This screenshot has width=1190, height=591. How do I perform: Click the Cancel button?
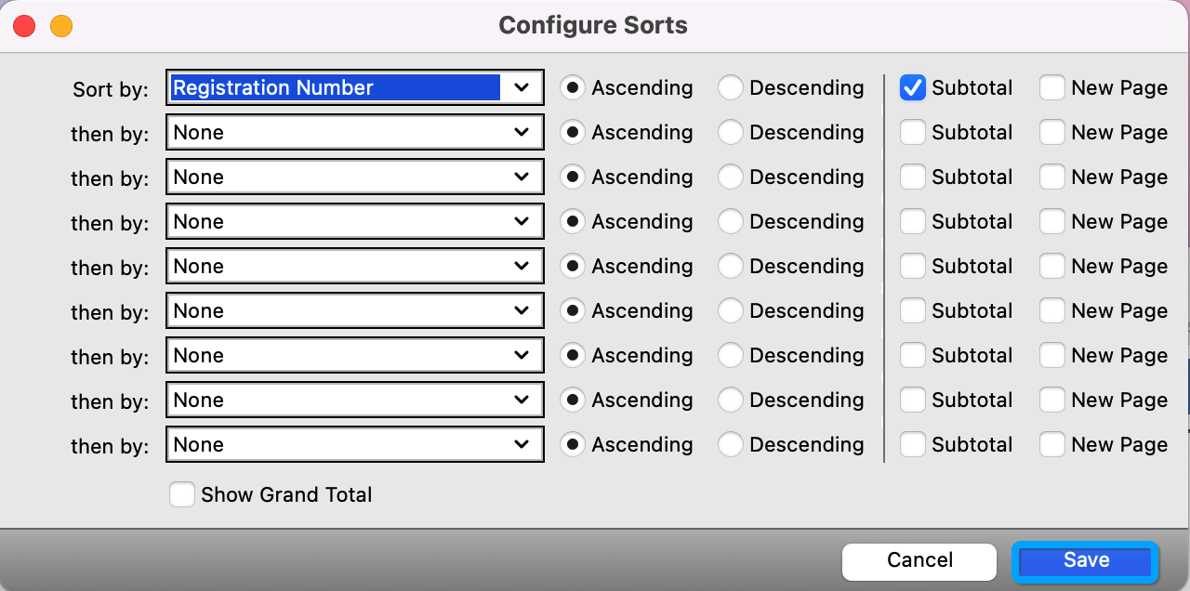point(919,560)
